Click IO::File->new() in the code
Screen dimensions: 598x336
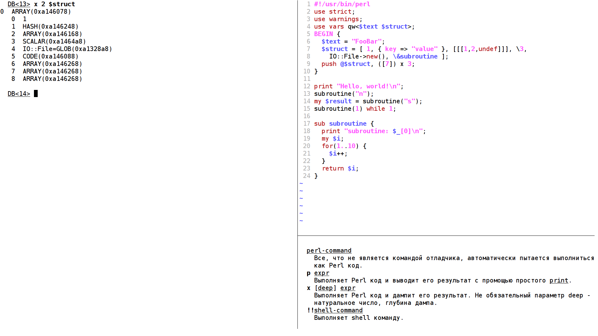point(357,56)
